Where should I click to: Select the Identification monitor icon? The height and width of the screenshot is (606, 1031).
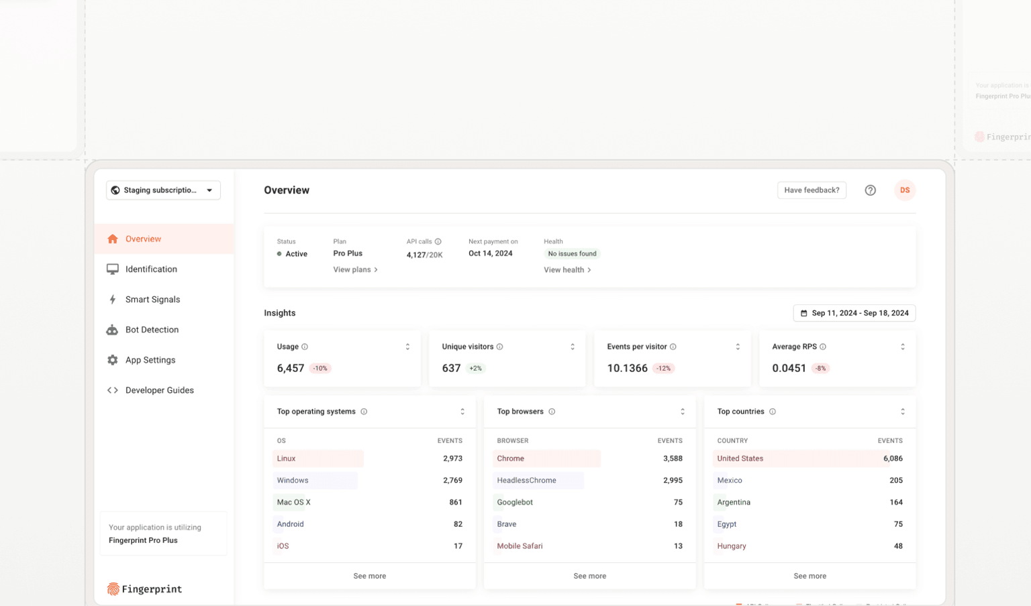click(x=112, y=269)
